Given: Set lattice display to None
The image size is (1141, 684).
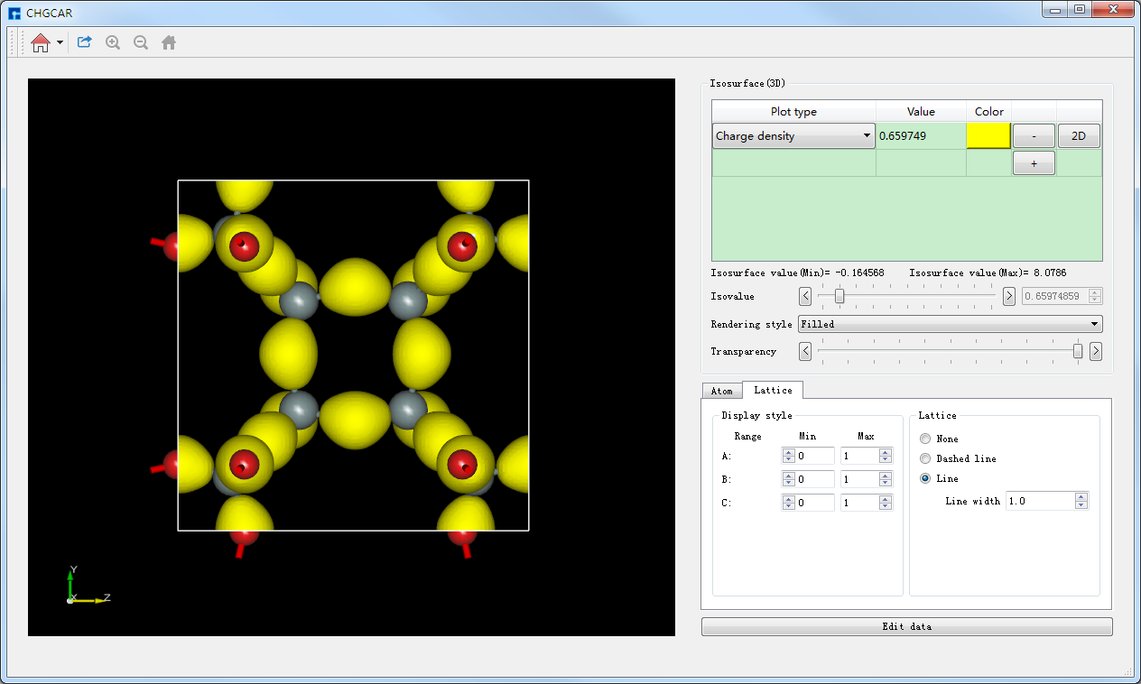Looking at the screenshot, I should 924,438.
